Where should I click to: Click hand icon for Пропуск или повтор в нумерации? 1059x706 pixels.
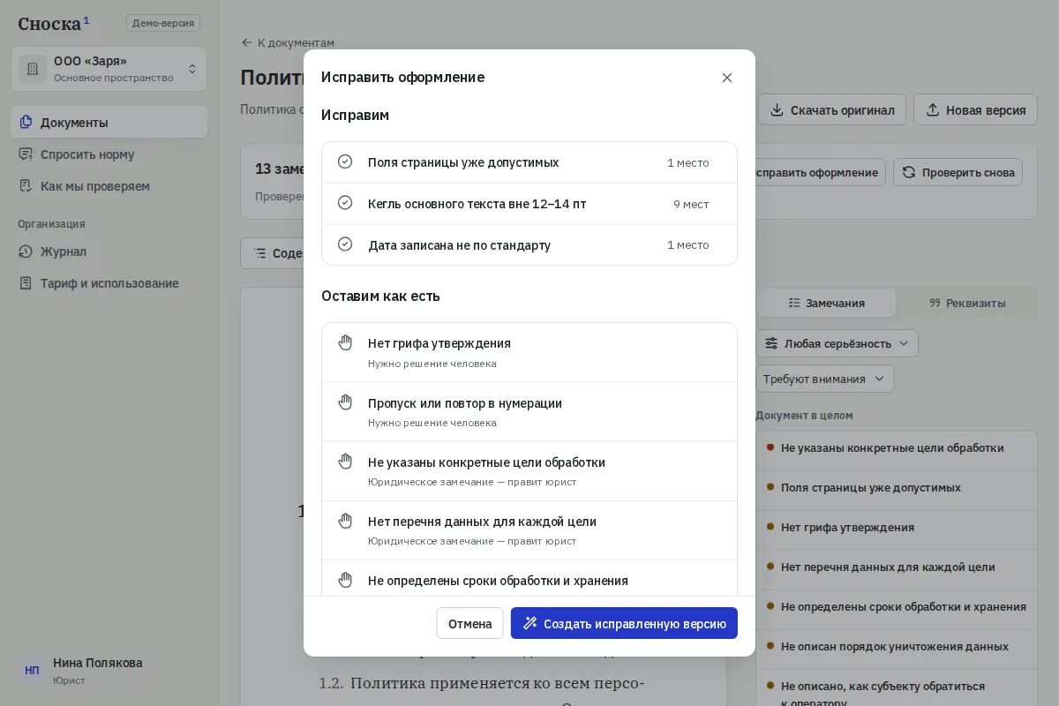pyautogui.click(x=345, y=402)
